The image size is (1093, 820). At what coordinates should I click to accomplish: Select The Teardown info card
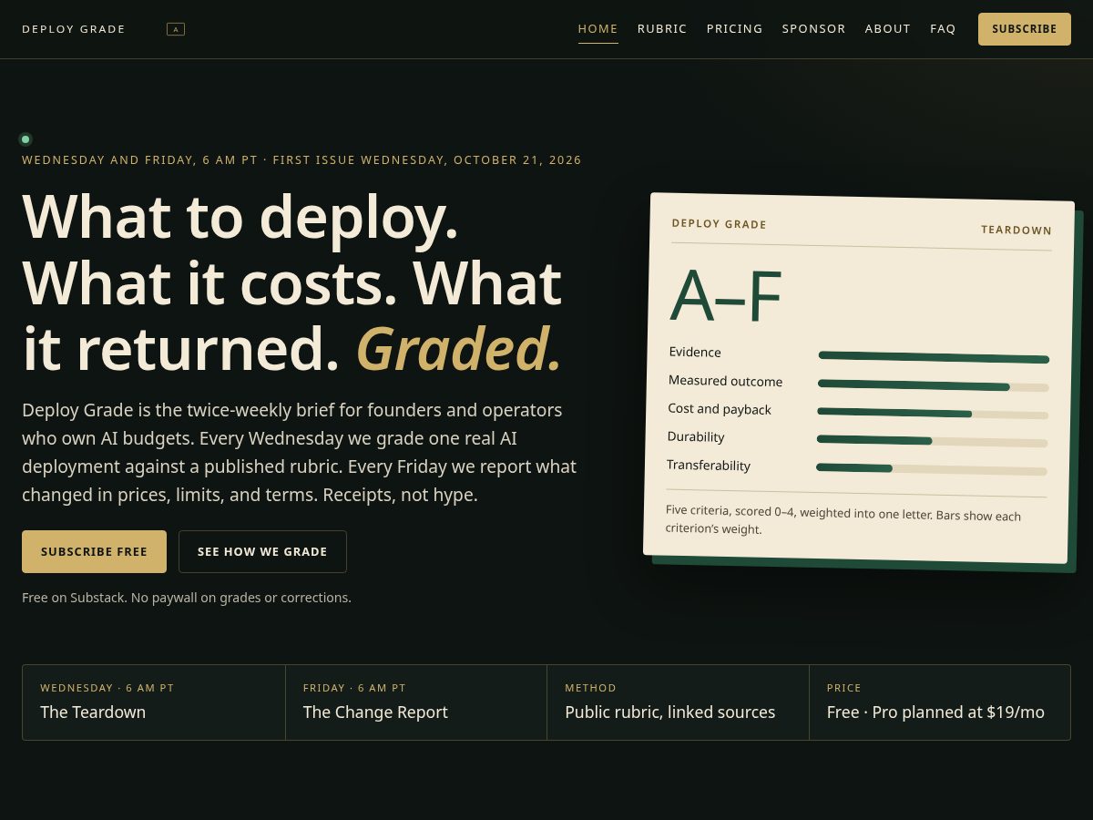[154, 702]
